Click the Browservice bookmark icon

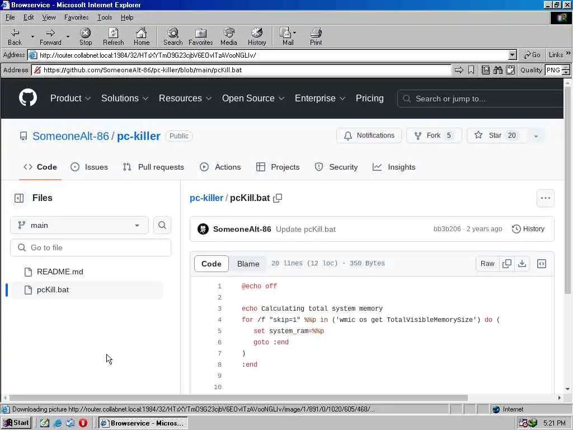pyautogui.click(x=471, y=70)
